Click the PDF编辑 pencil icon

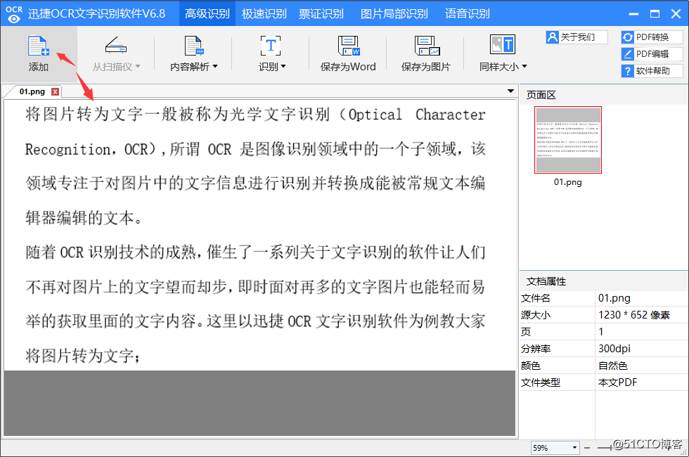coord(628,54)
